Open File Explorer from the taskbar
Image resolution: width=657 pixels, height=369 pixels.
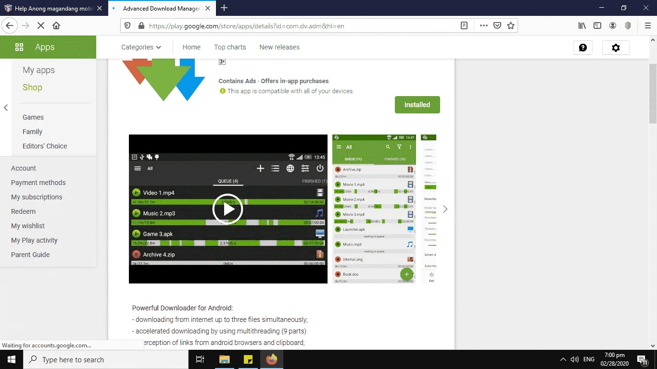coord(225,359)
